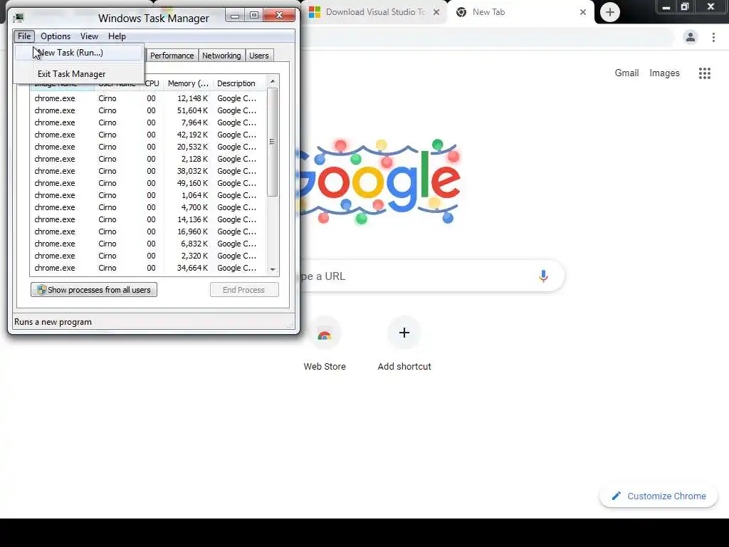Select chrome.exe process using 1,064 K
This screenshot has width=729, height=547.
click(148, 195)
